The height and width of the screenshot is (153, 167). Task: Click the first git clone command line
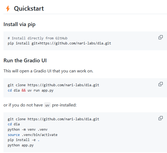(53, 85)
